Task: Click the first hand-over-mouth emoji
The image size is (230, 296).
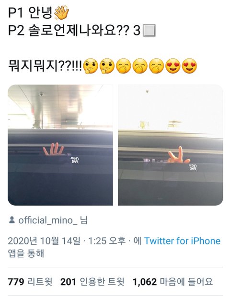Action: pos(124,66)
